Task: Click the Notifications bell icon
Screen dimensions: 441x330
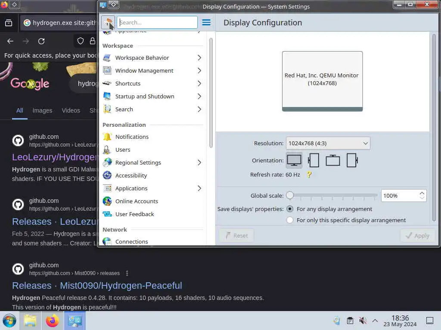Action: (x=107, y=137)
